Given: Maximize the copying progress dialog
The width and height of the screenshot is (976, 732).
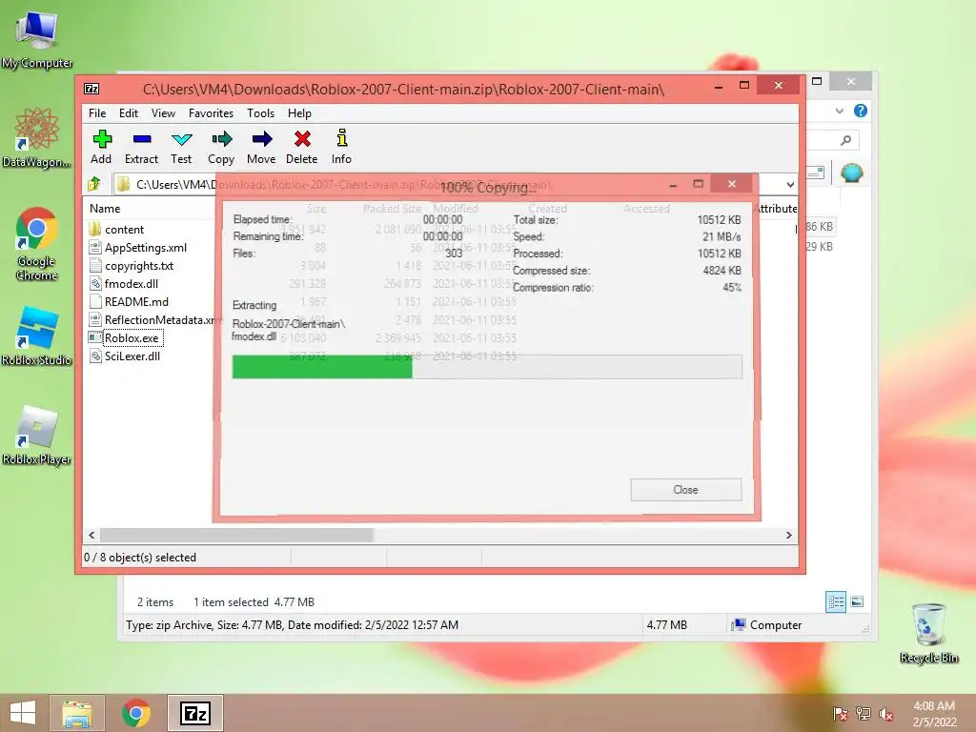Looking at the screenshot, I should (699, 184).
